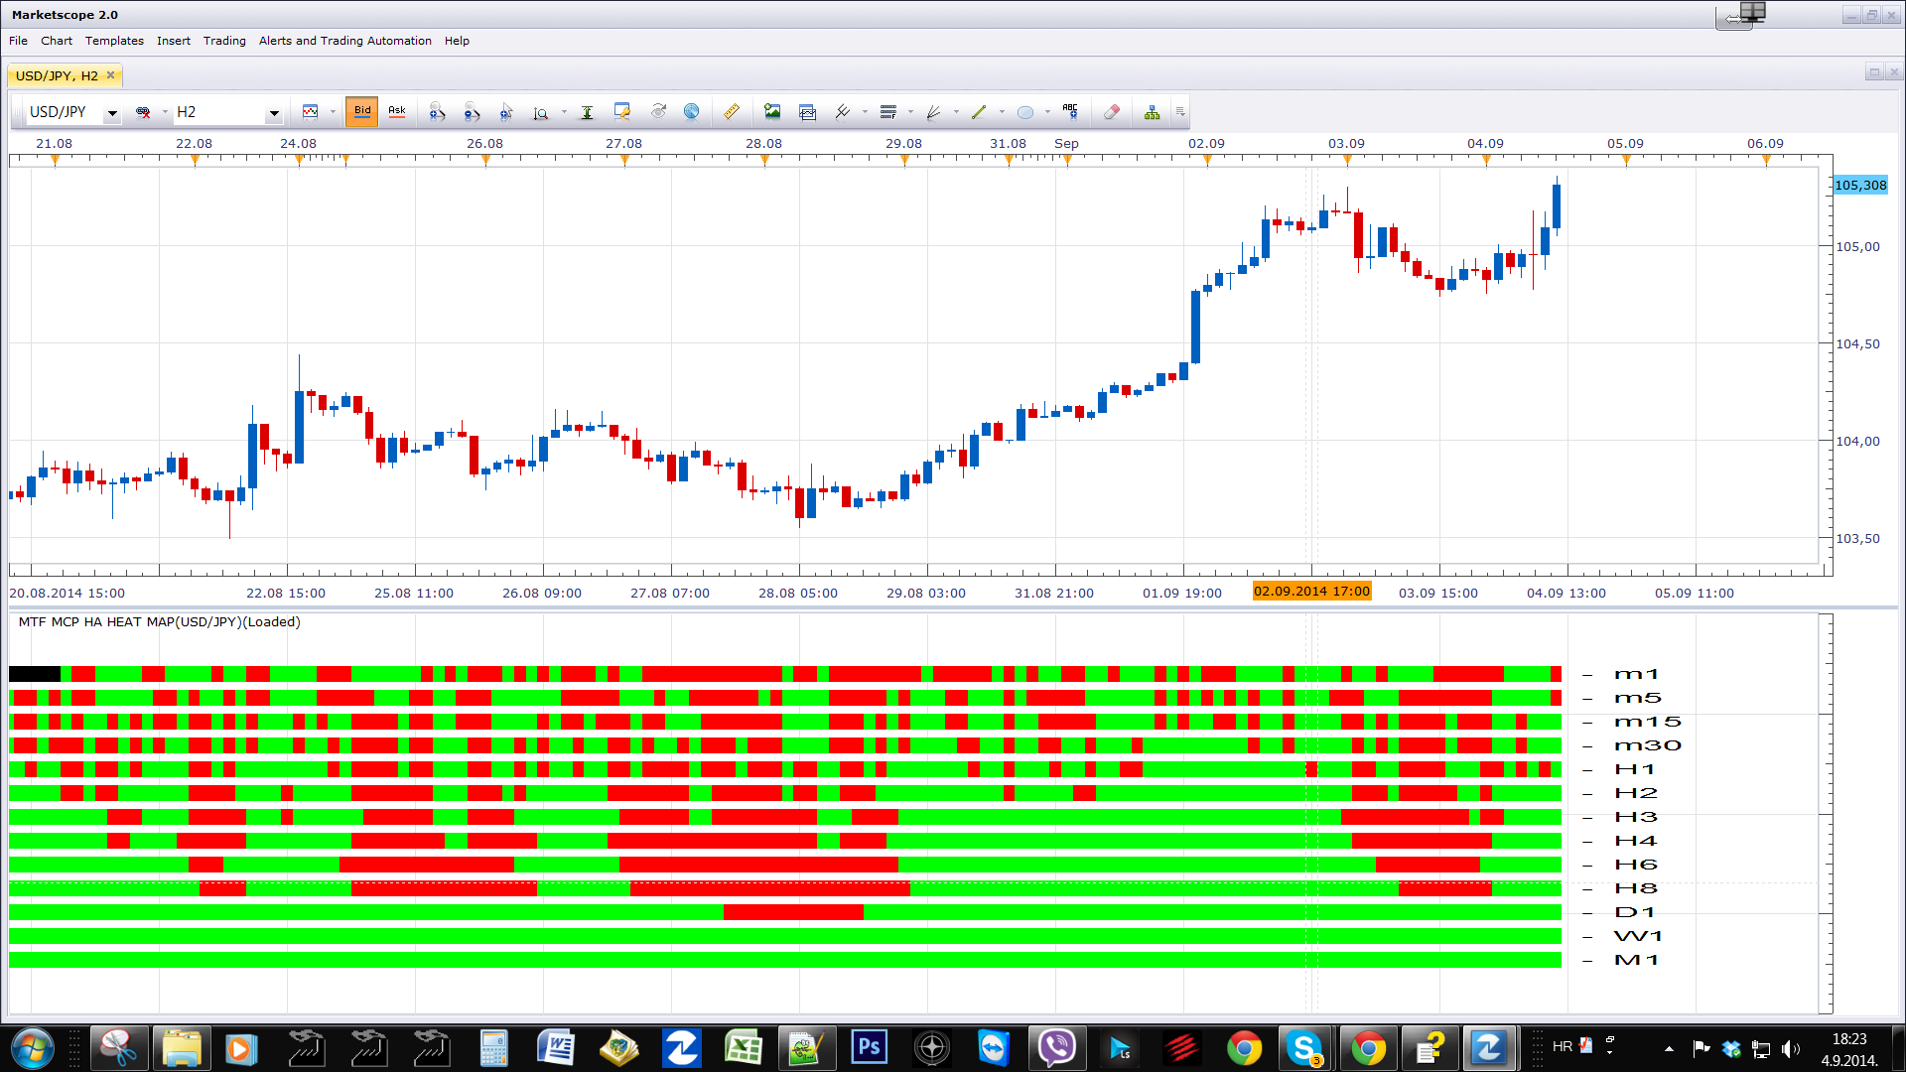The width and height of the screenshot is (1906, 1072).
Task: Open Skype from the taskbar
Action: [1304, 1048]
